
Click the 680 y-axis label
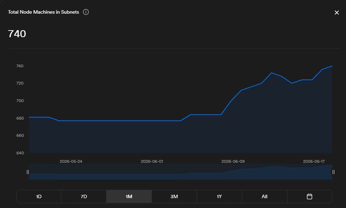click(20, 118)
